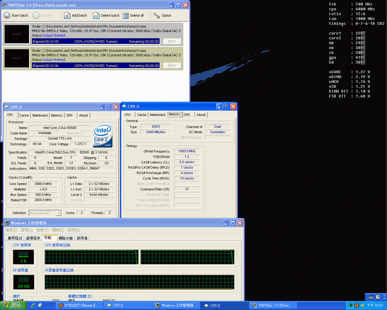Click the CPU usage 0% meter
The height and width of the screenshot is (310, 387).
[24, 257]
